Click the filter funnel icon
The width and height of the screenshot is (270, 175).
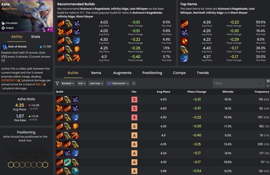click(x=57, y=83)
